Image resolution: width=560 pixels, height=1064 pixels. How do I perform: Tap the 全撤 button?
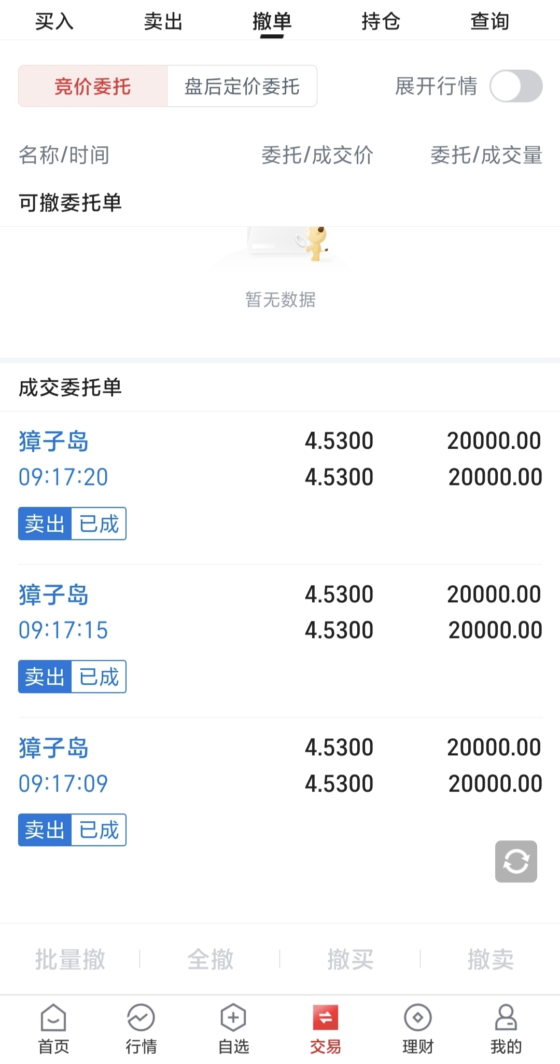[210, 959]
